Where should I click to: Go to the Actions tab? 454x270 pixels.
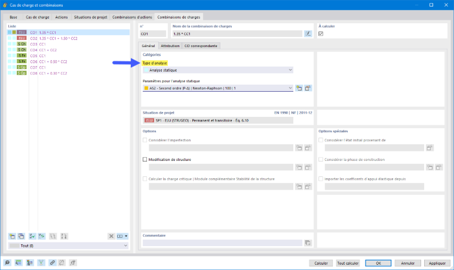point(62,17)
